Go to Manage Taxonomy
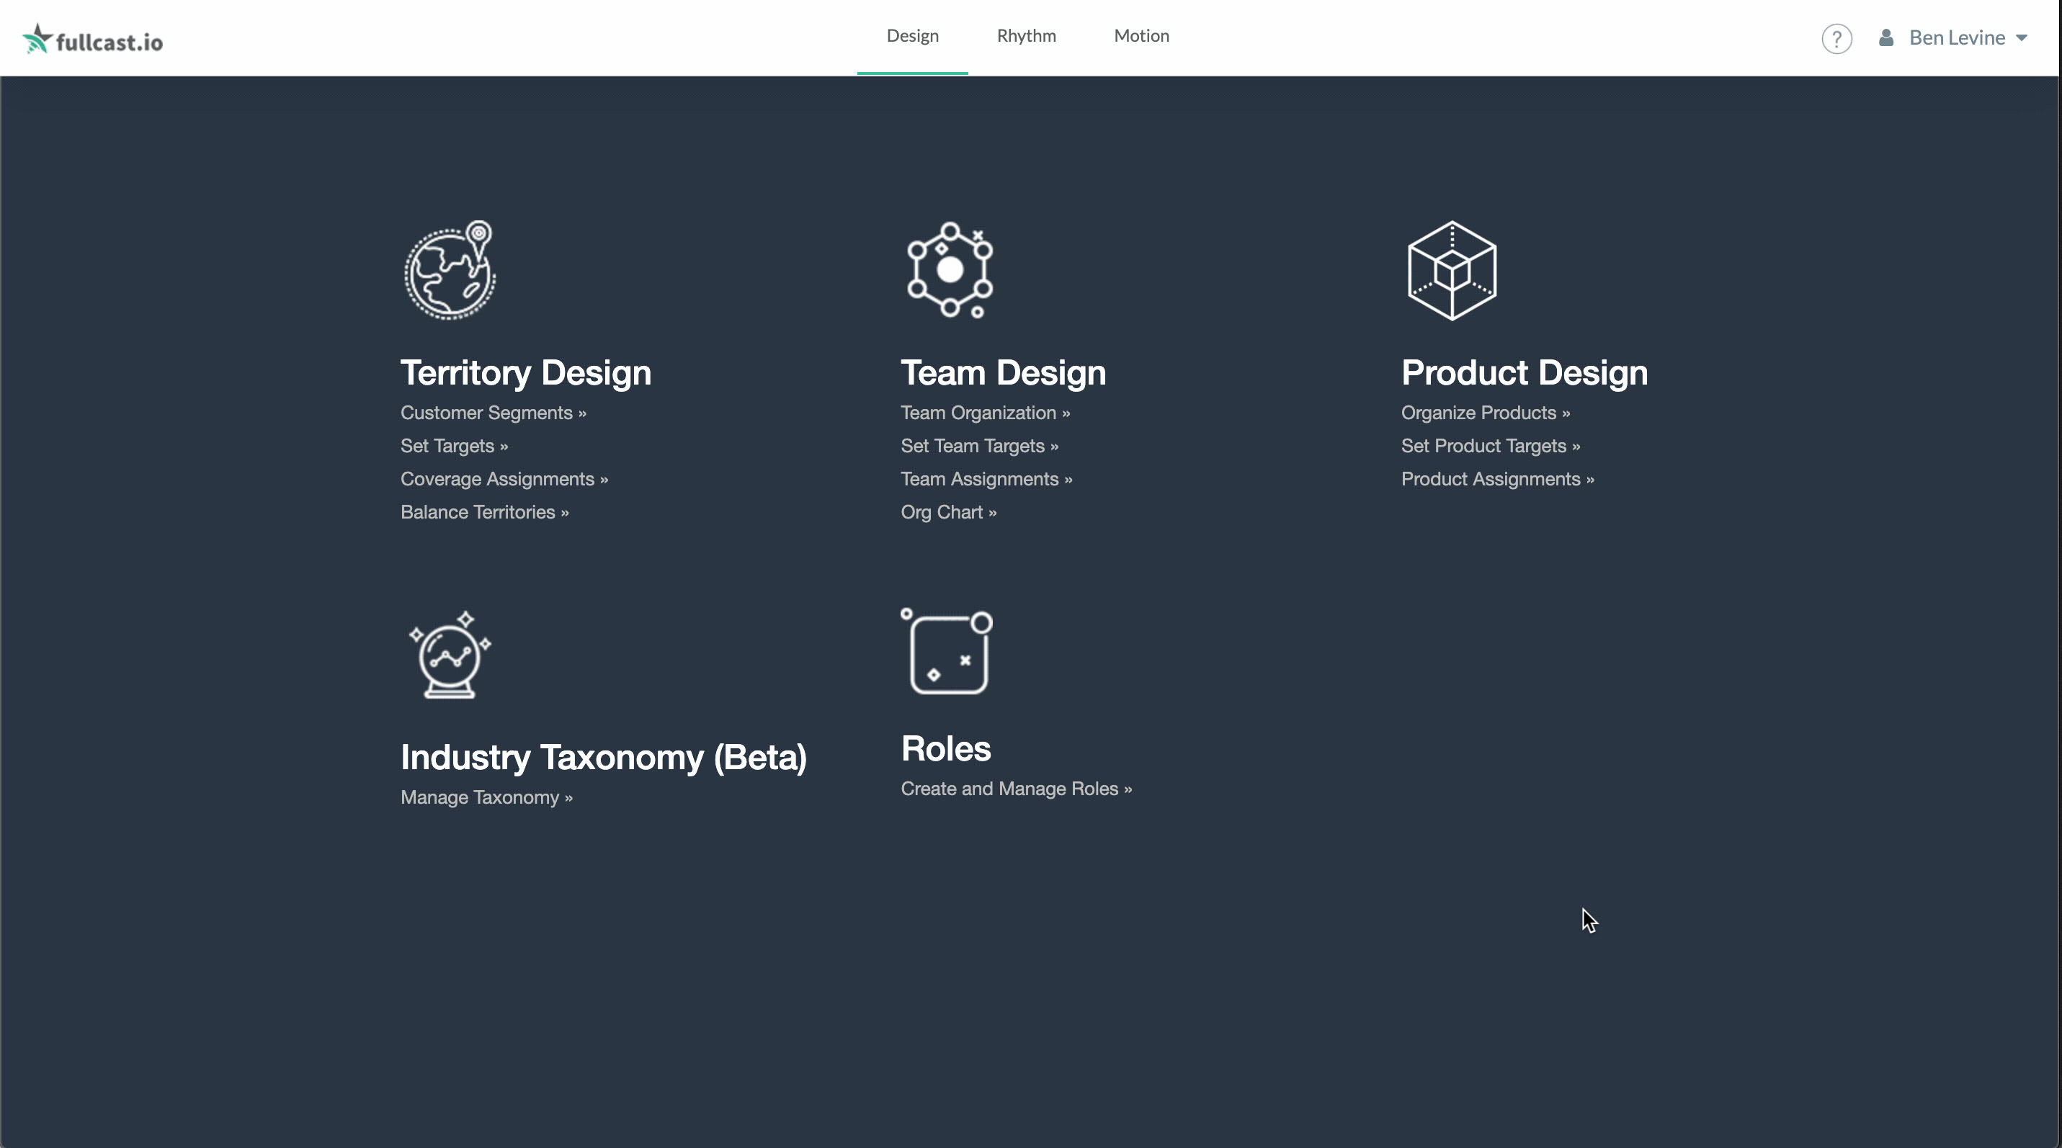The height and width of the screenshot is (1148, 2062). click(x=486, y=797)
